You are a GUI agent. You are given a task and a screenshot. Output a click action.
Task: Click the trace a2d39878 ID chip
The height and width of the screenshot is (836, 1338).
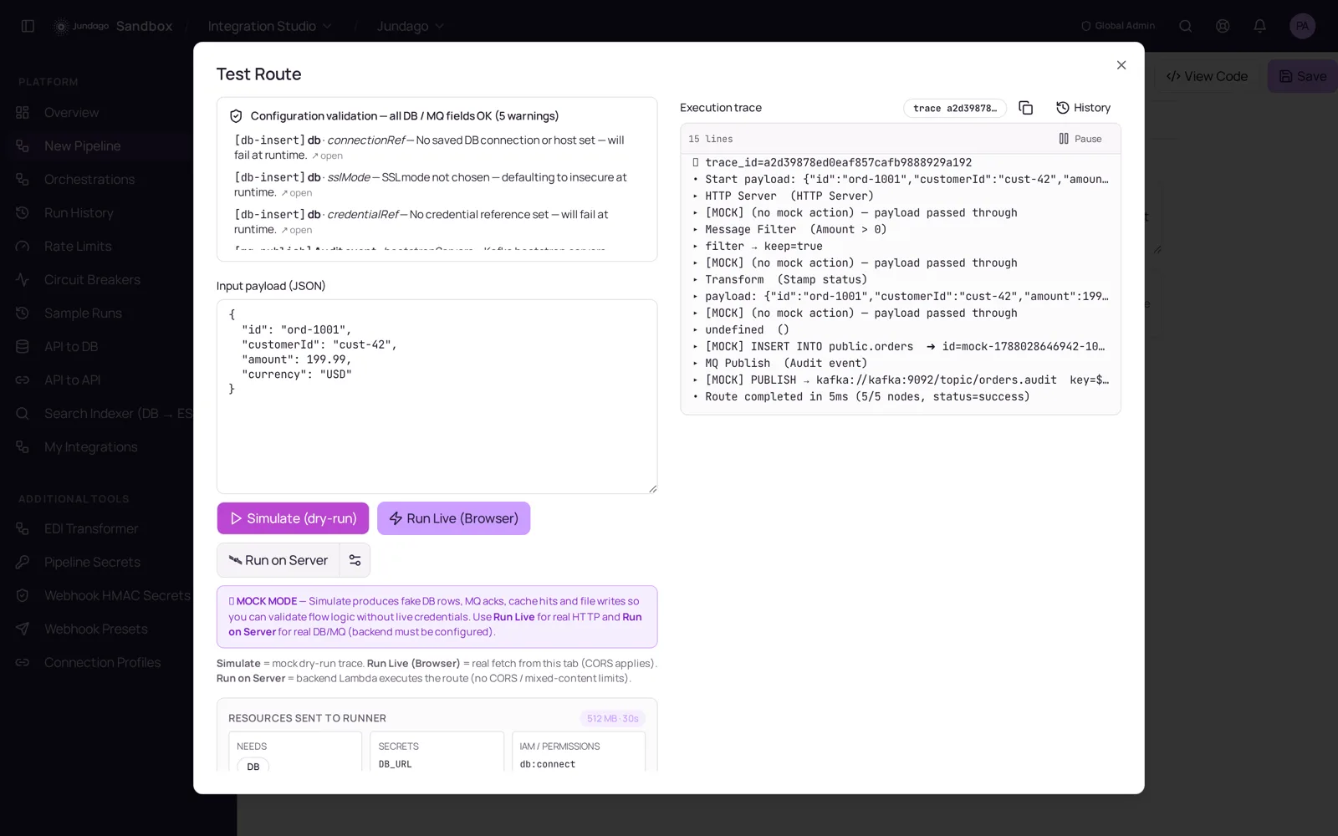954,108
